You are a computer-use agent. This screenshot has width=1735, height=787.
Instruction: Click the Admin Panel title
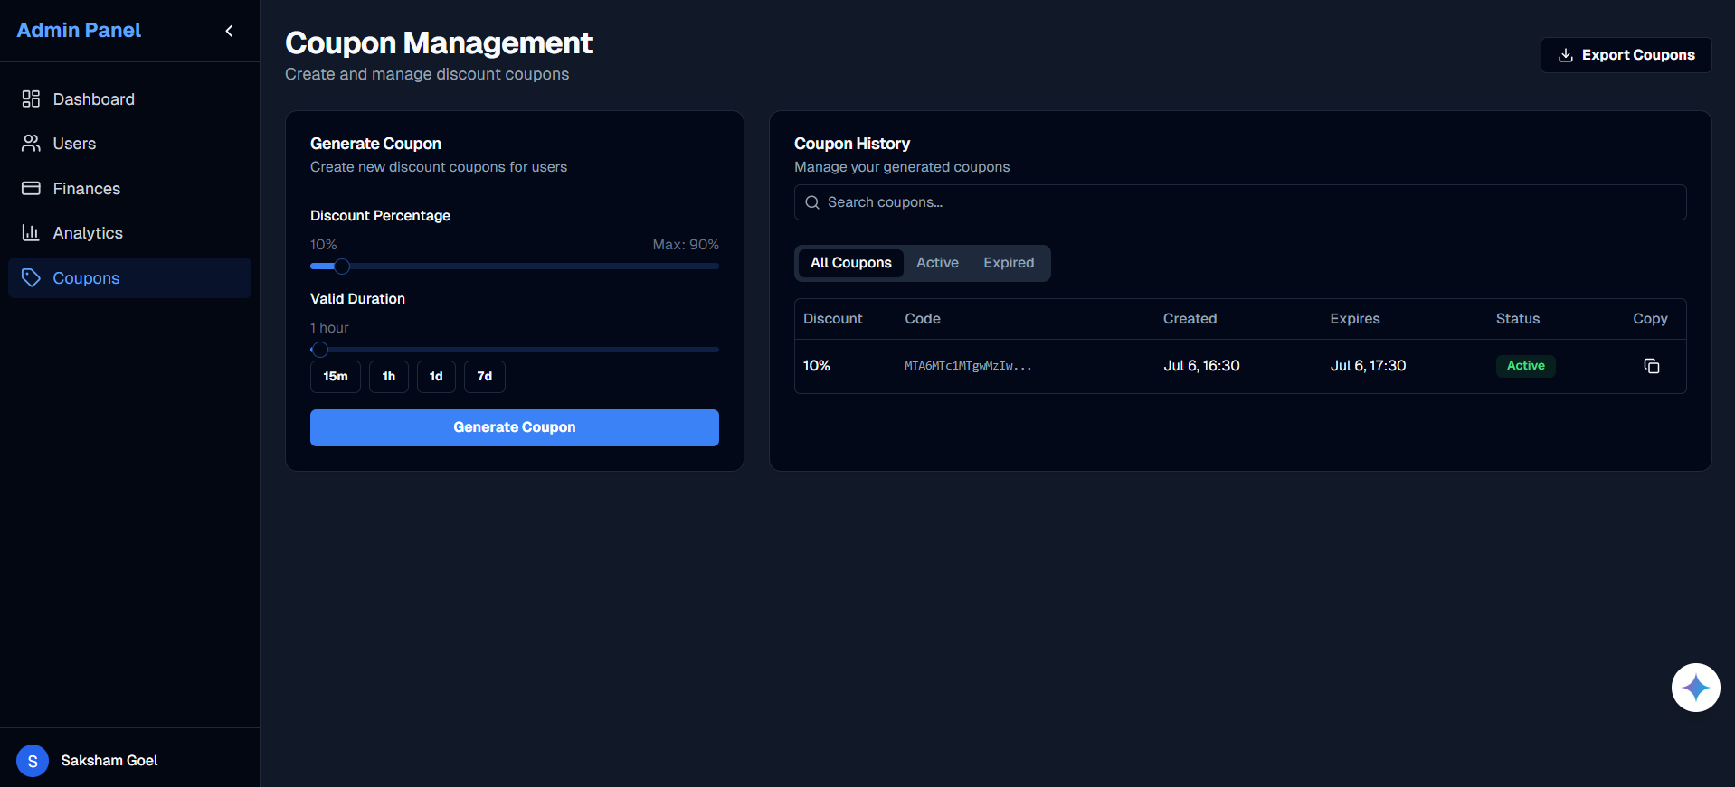coord(79,30)
